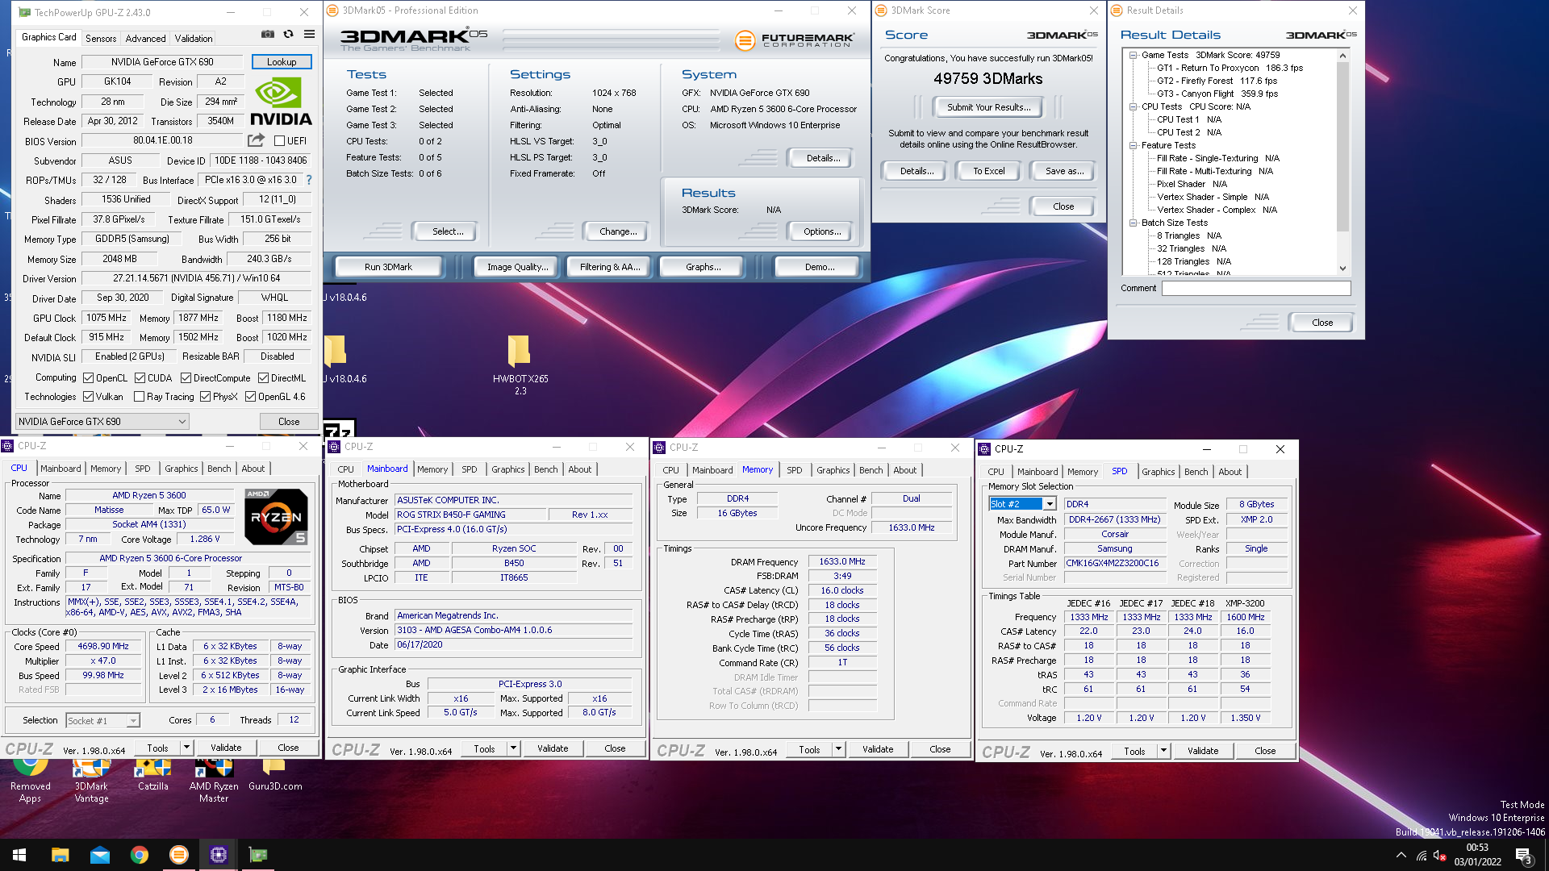Switch to 3DMark05 taskbar icon
Image resolution: width=1549 pixels, height=871 pixels.
[178, 855]
